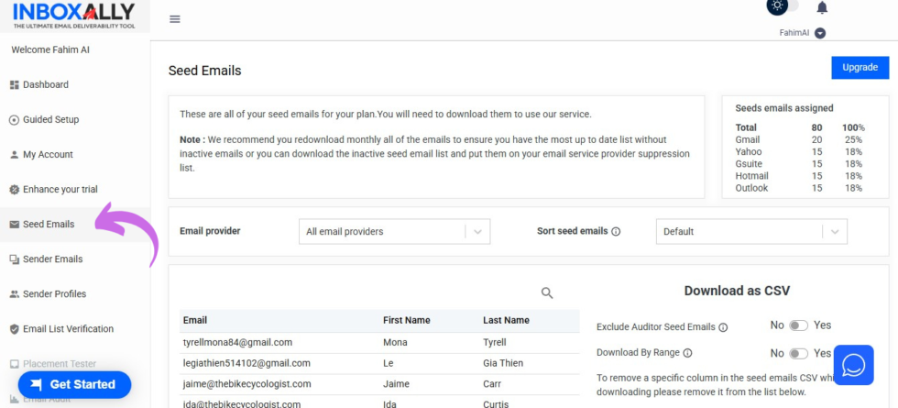Click the last name Gia Thien cell
Screen dimensions: 898x408
tap(503, 363)
